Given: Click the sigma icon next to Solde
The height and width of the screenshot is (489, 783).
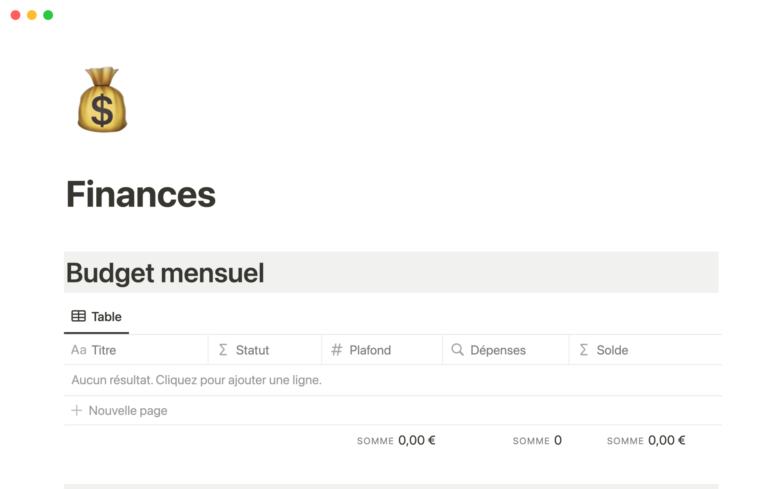Looking at the screenshot, I should click(x=584, y=350).
